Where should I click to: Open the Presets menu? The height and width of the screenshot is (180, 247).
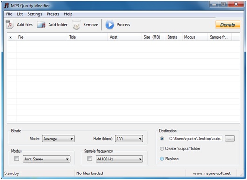(x=53, y=14)
